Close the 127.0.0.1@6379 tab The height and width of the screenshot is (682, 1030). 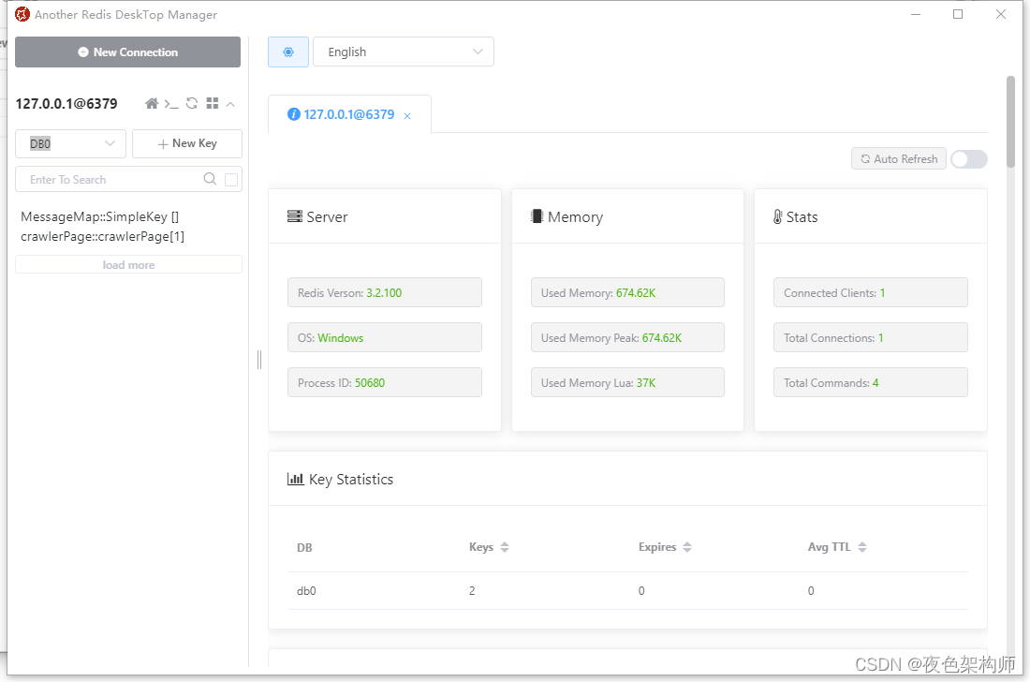coord(407,115)
